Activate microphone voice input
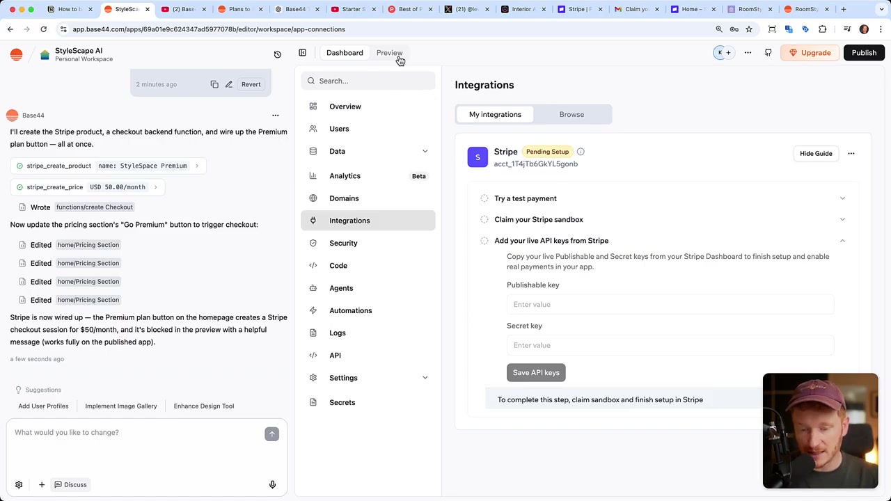 [272, 484]
